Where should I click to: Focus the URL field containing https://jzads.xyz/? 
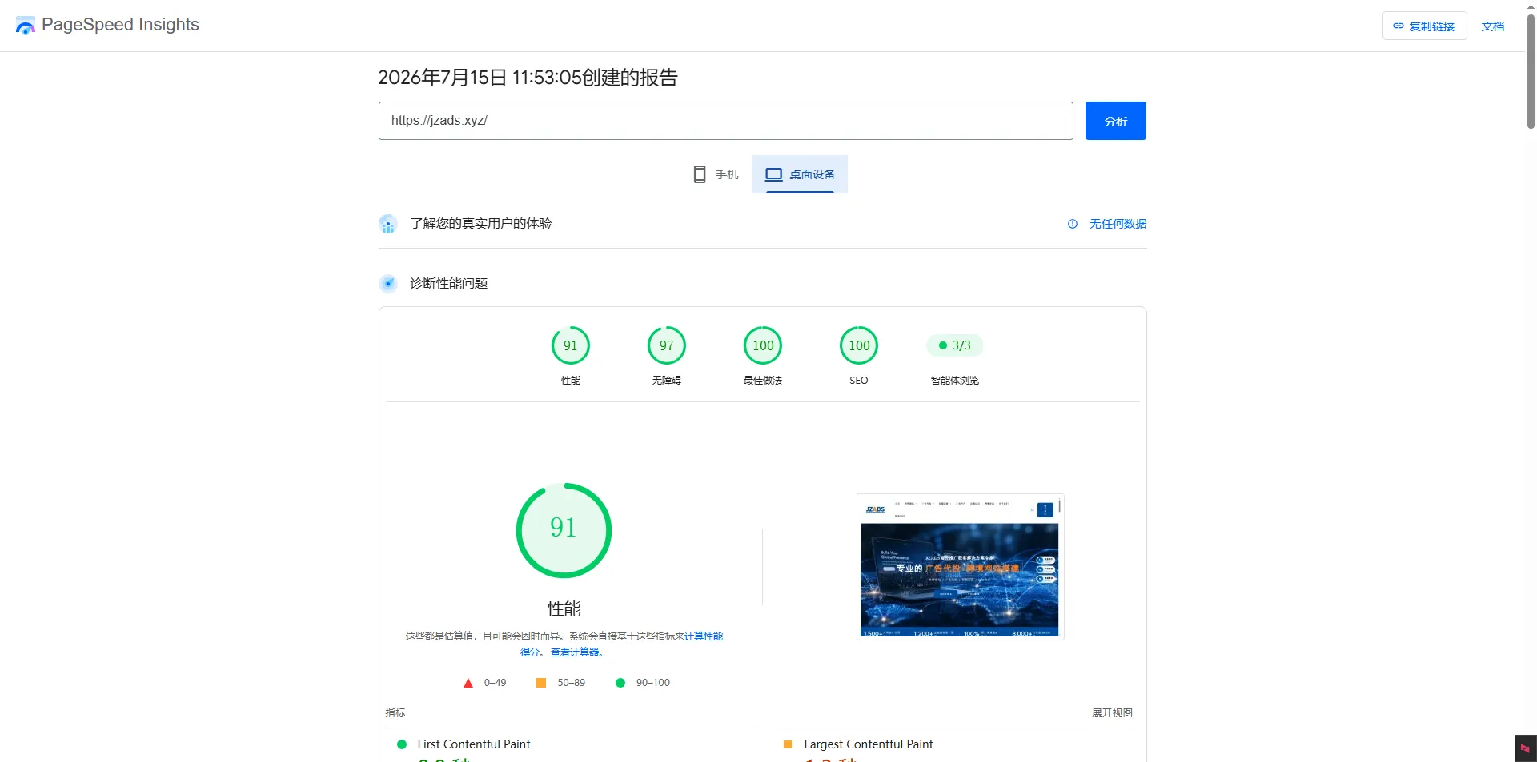pyautogui.click(x=725, y=121)
